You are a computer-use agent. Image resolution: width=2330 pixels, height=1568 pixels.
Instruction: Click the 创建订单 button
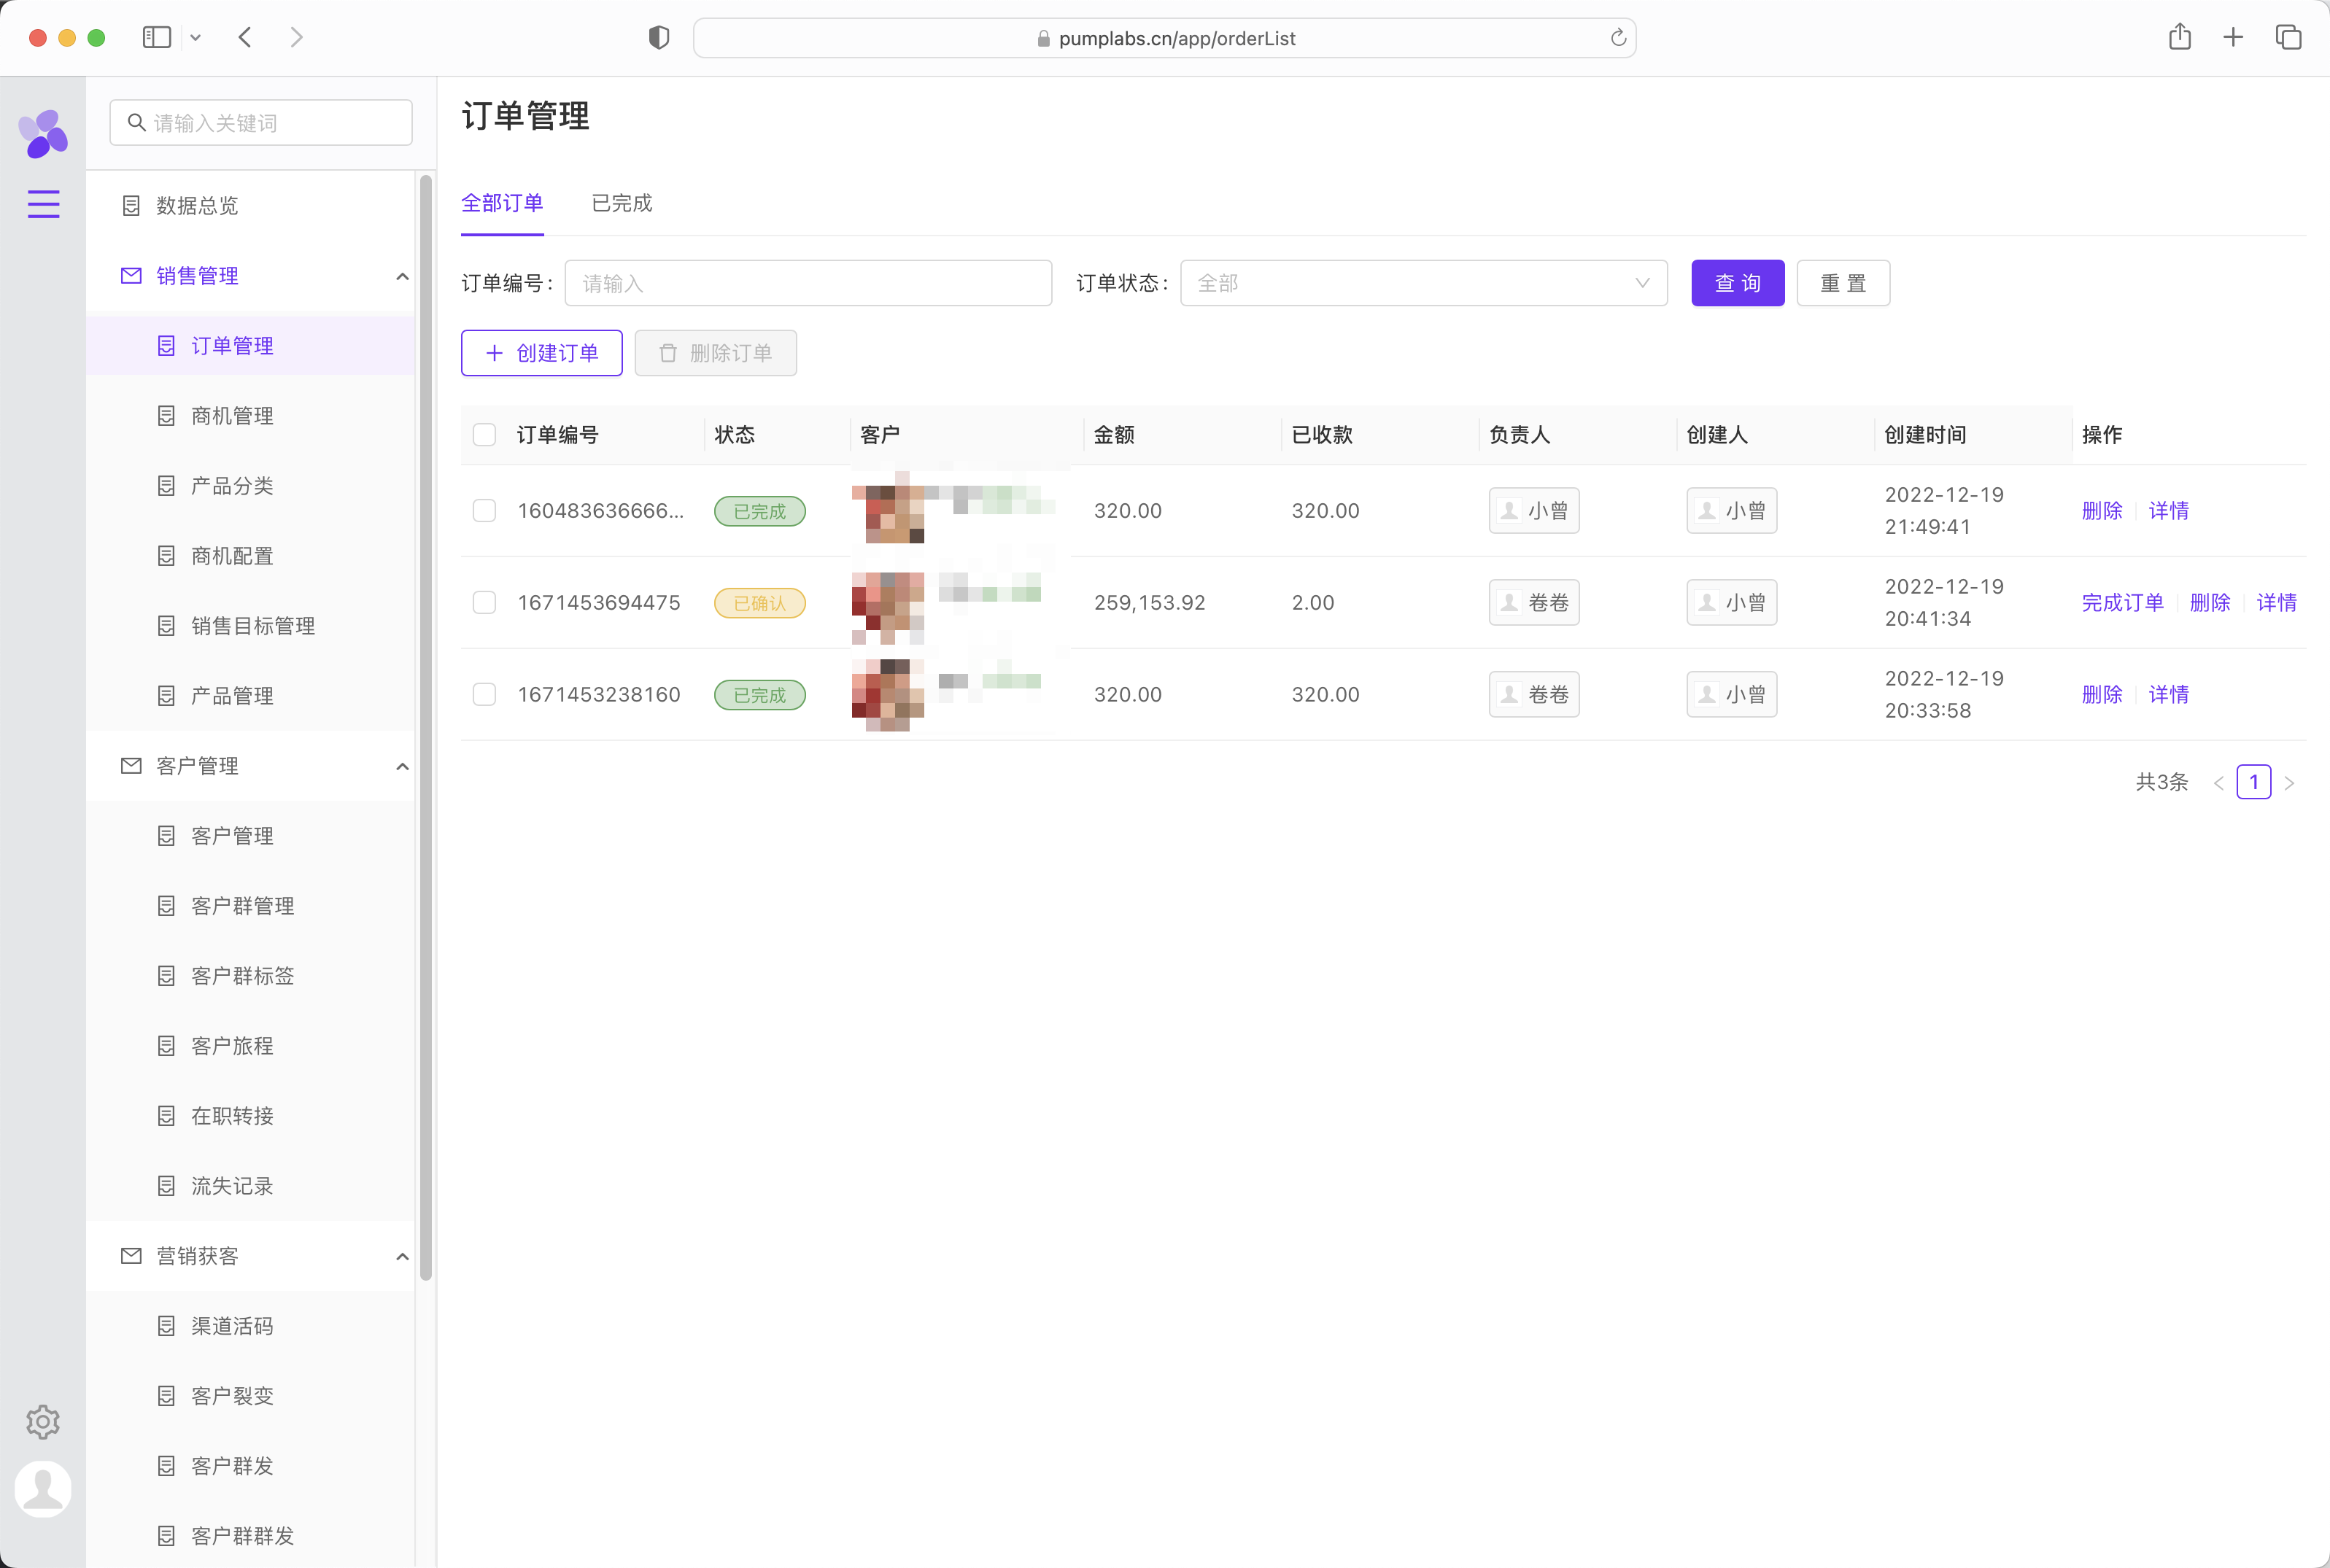pyautogui.click(x=542, y=353)
